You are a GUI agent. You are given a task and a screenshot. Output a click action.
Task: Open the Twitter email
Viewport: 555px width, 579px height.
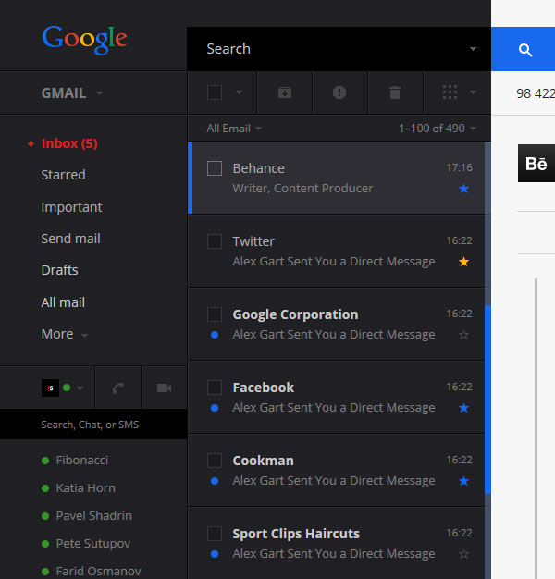coord(337,251)
